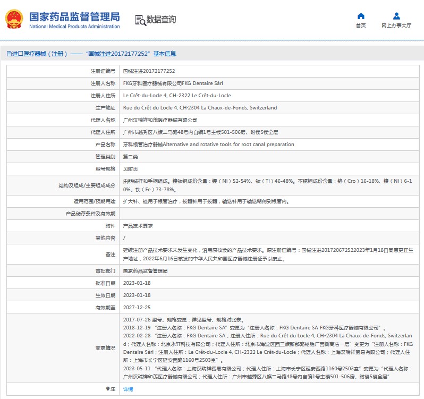
Task: Select the 审批部门 label
Action: pyautogui.click(x=105, y=271)
